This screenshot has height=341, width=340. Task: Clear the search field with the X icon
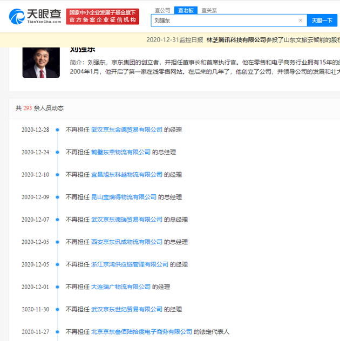pyautogui.click(x=301, y=20)
